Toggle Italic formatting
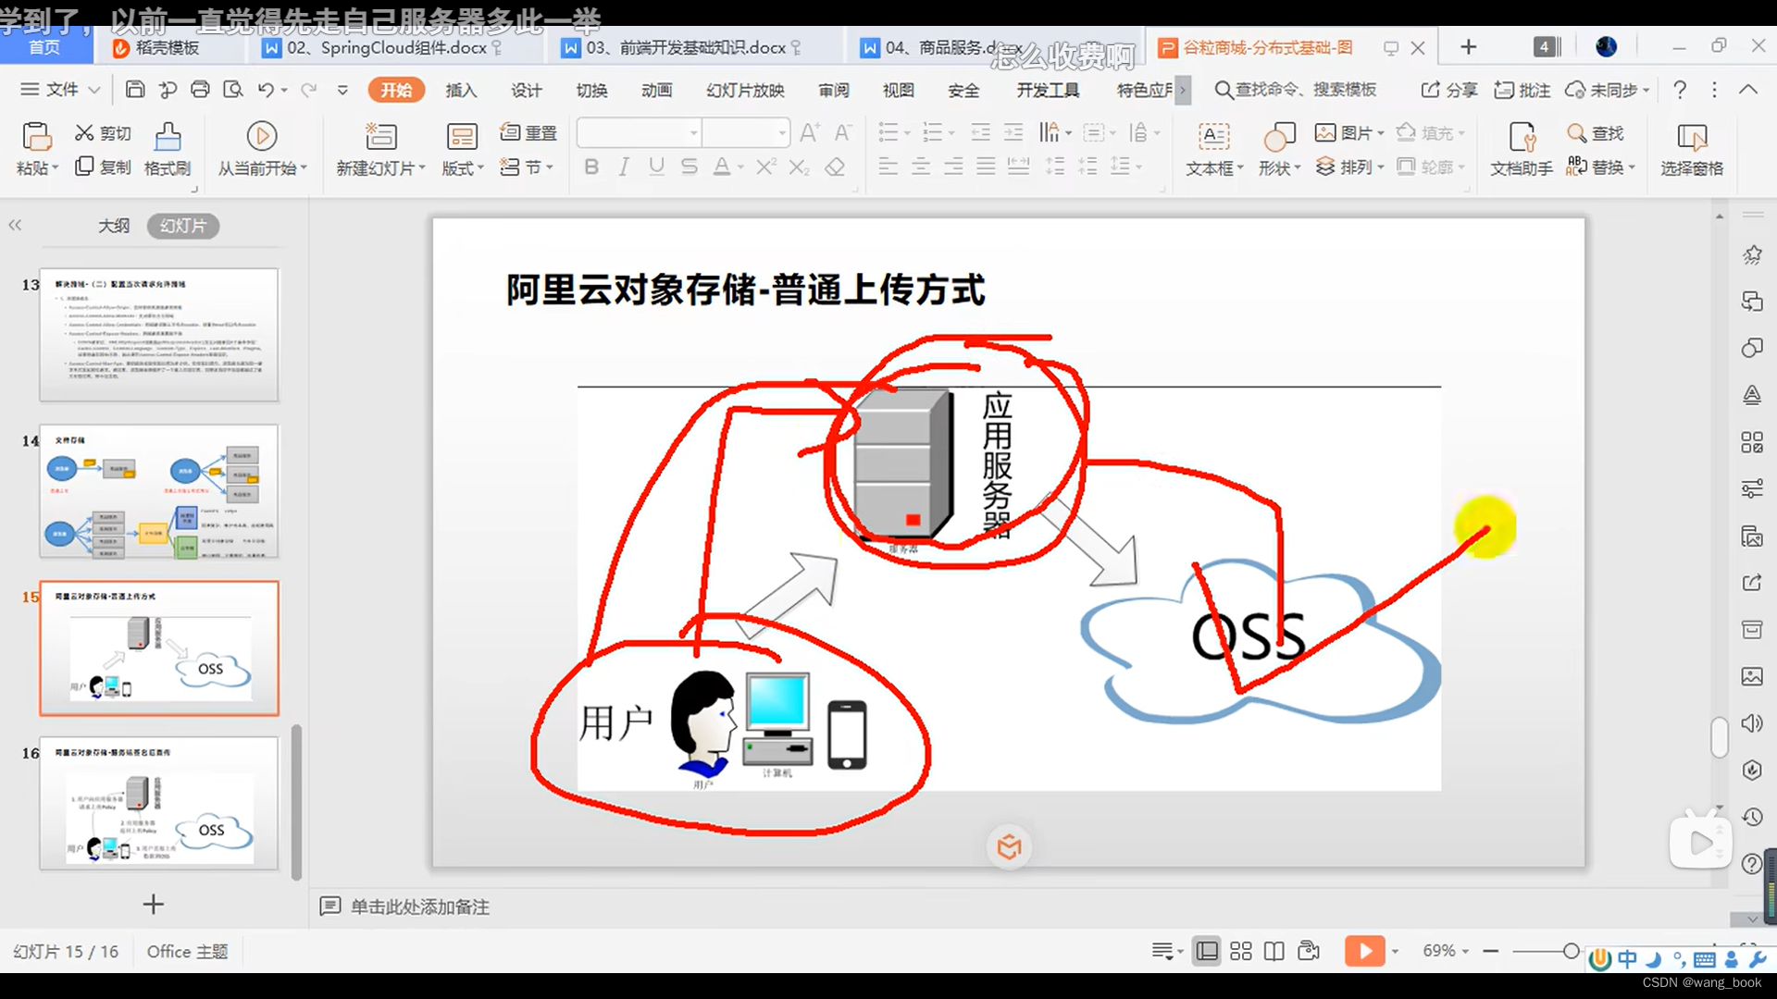Image resolution: width=1777 pixels, height=999 pixels. pyautogui.click(x=624, y=166)
